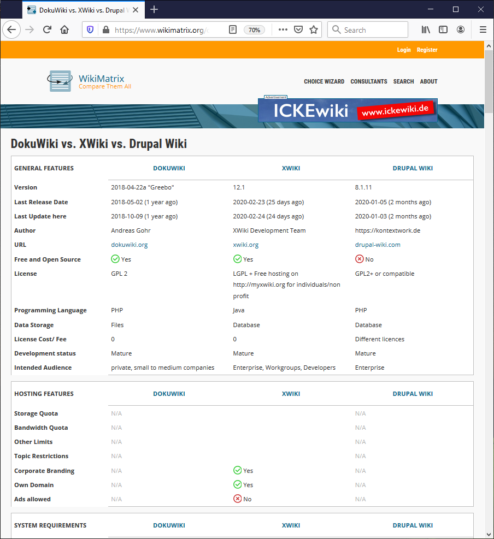494x539 pixels.
Task: Open a new tab with the plus button
Action: [x=154, y=10]
